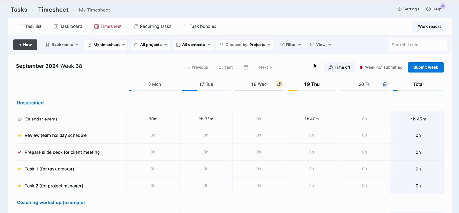Viewport: 459px width, 213px height.
Task: Go to the Next week
Action: point(266,67)
